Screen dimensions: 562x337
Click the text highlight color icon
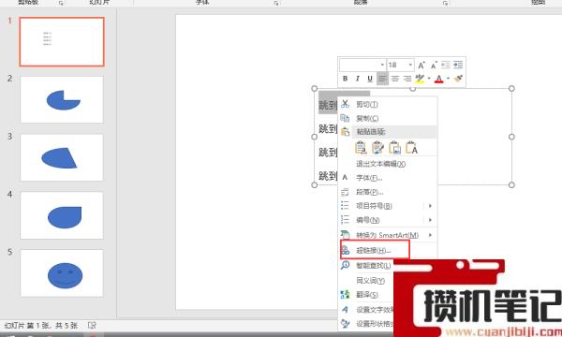coord(420,79)
